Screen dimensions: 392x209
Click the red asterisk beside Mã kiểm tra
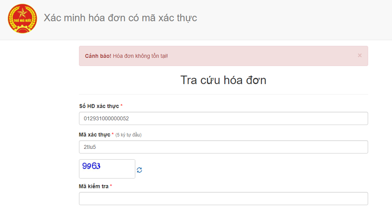point(111,186)
